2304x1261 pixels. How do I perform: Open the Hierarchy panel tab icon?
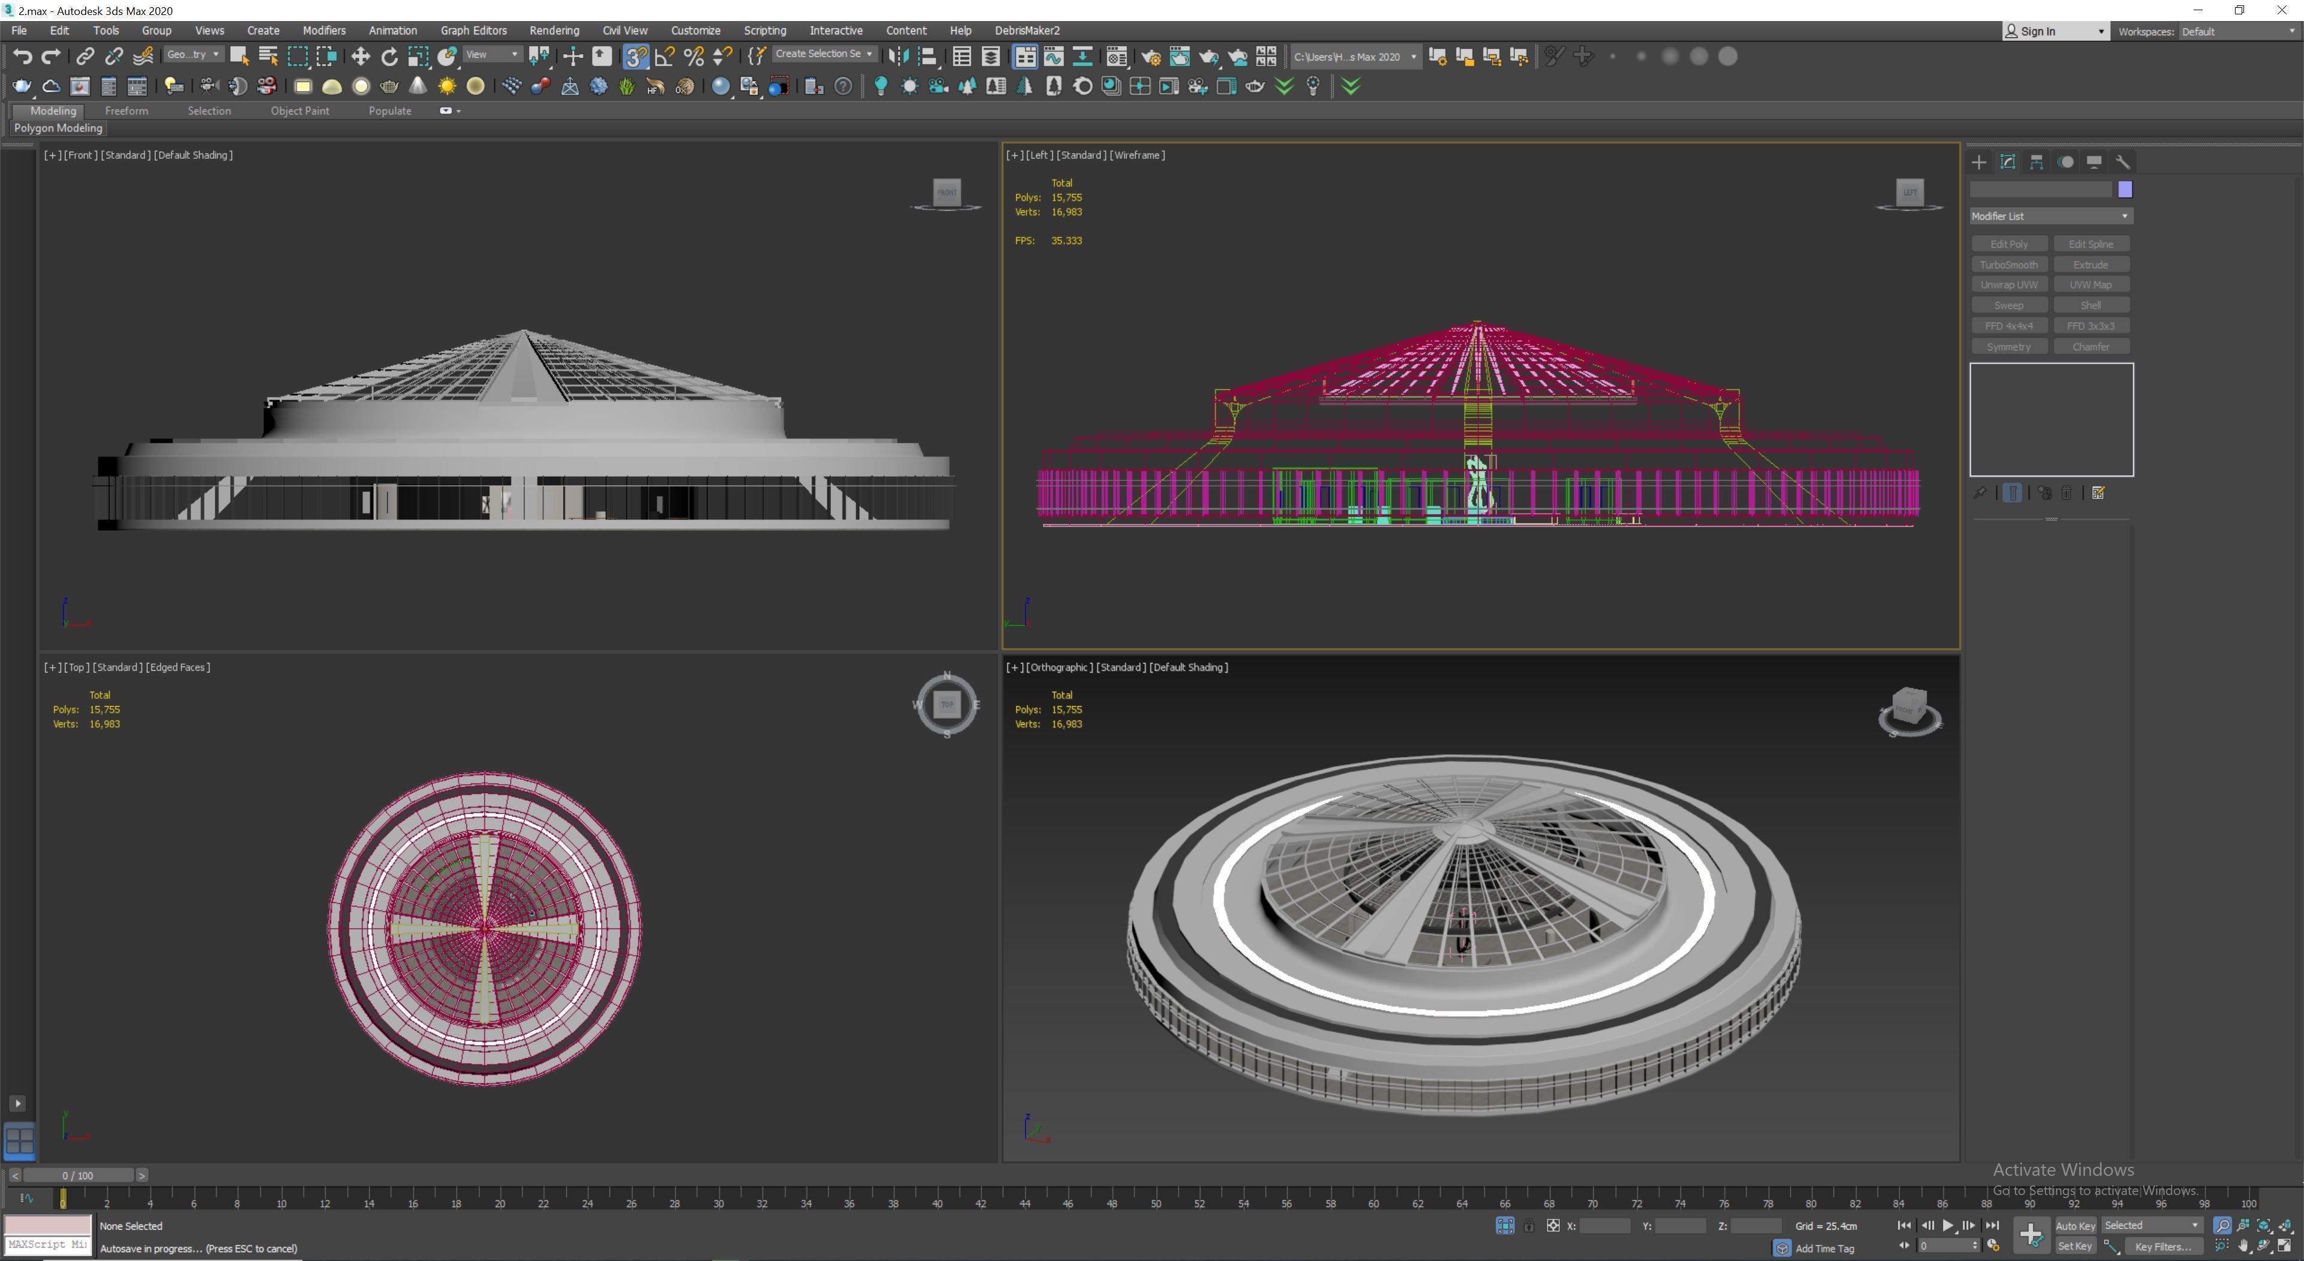pos(2036,162)
